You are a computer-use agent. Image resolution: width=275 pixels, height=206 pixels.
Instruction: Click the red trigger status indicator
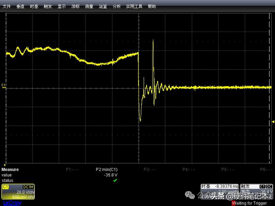(x=234, y=203)
